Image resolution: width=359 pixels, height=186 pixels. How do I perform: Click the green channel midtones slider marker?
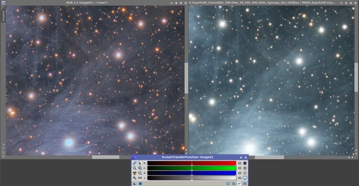[x=191, y=168]
